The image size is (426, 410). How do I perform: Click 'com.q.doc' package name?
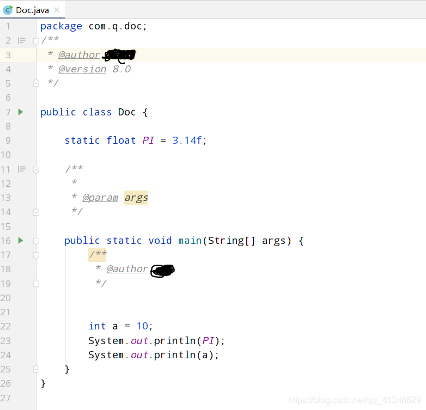[115, 26]
